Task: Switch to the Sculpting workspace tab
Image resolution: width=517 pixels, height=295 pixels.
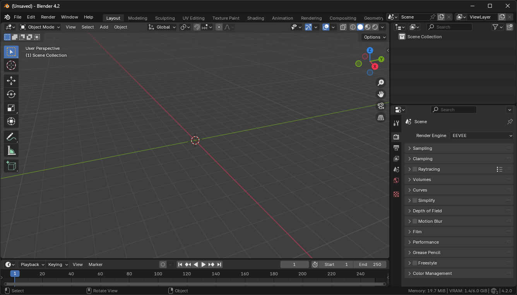Action: tap(165, 18)
